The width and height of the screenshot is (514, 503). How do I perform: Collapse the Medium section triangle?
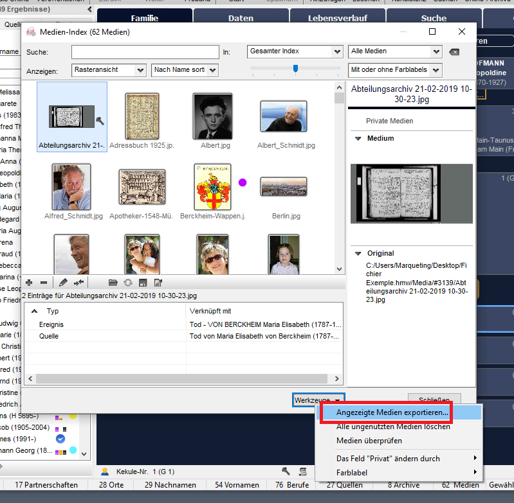click(357, 138)
